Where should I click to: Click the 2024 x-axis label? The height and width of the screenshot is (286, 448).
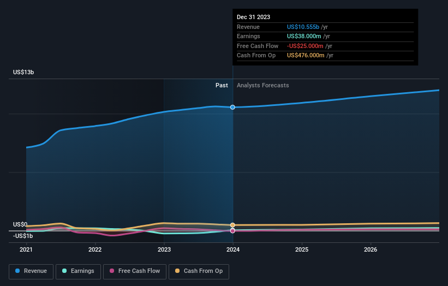pyautogui.click(x=233, y=250)
